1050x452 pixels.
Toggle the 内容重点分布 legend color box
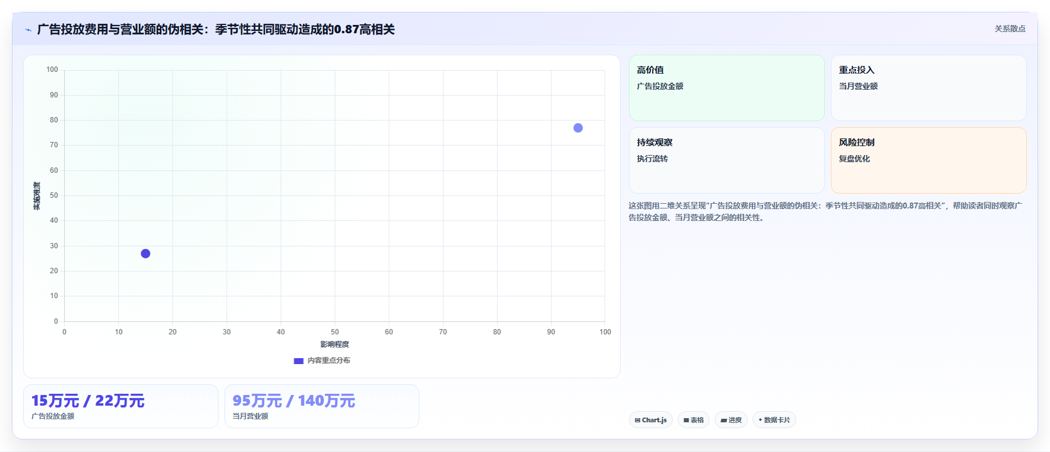click(x=299, y=361)
